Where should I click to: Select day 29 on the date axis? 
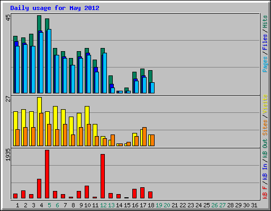(238, 205)
